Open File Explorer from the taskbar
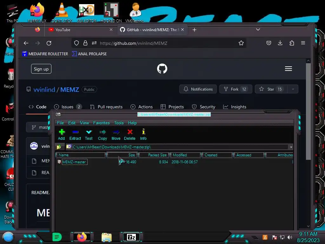325x244 pixels. tap(107, 237)
